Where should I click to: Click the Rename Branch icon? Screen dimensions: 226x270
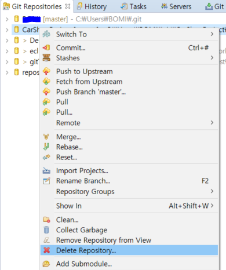pos(46,181)
